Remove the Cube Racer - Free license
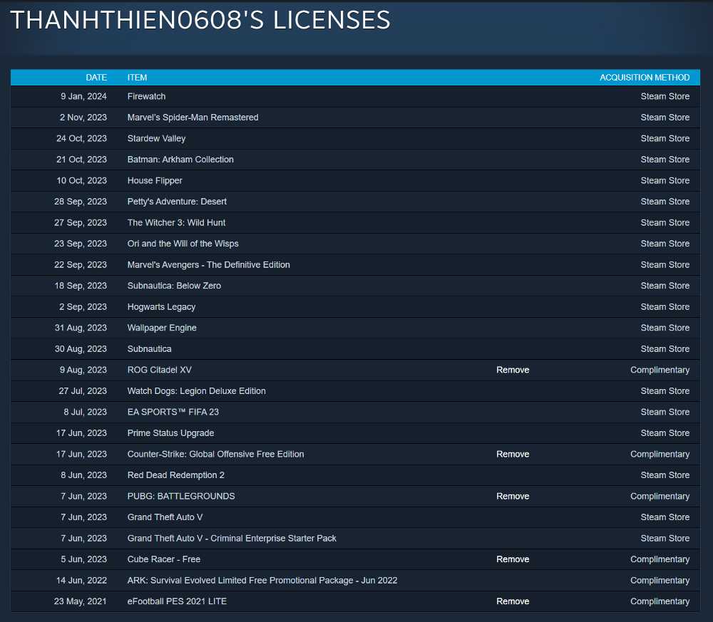The height and width of the screenshot is (622, 713). point(513,559)
